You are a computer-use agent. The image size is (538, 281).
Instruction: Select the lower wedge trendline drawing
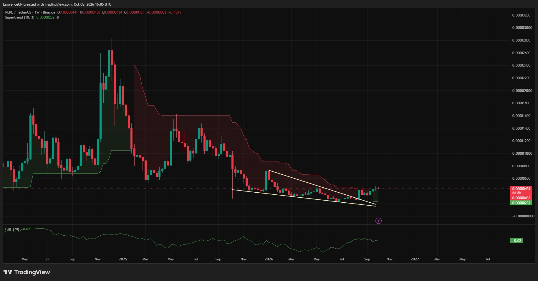pyautogui.click(x=304, y=198)
